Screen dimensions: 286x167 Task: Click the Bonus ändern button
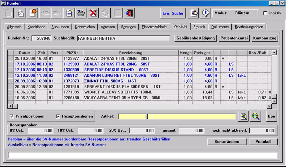pyautogui.click(x=227, y=142)
